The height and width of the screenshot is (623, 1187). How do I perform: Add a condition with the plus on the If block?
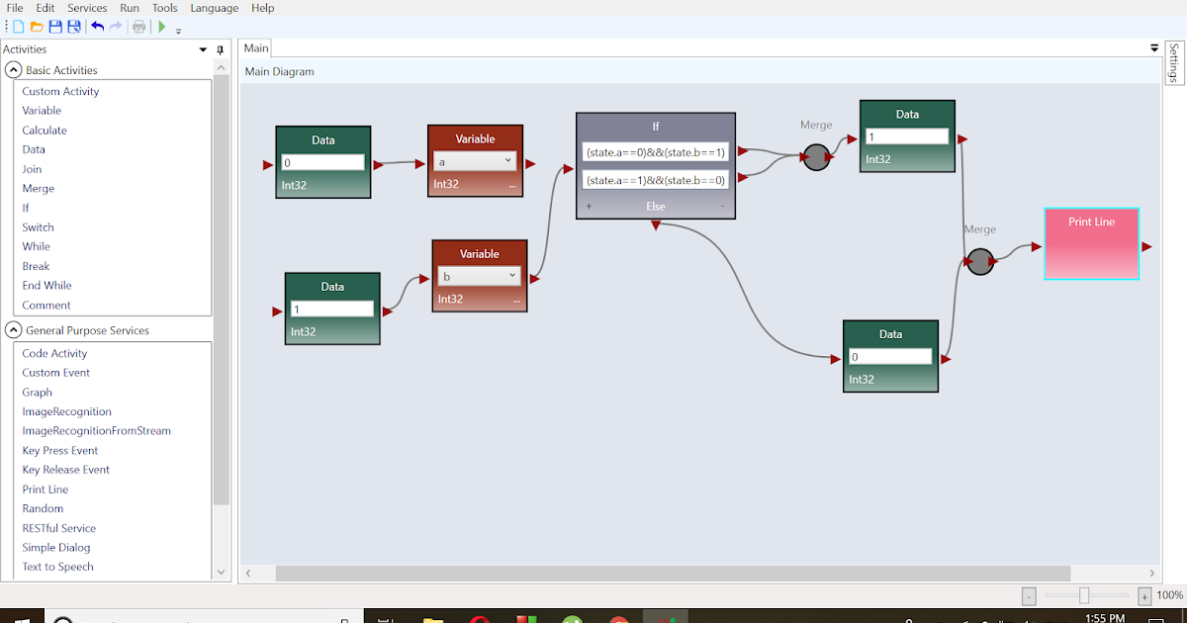tap(589, 205)
